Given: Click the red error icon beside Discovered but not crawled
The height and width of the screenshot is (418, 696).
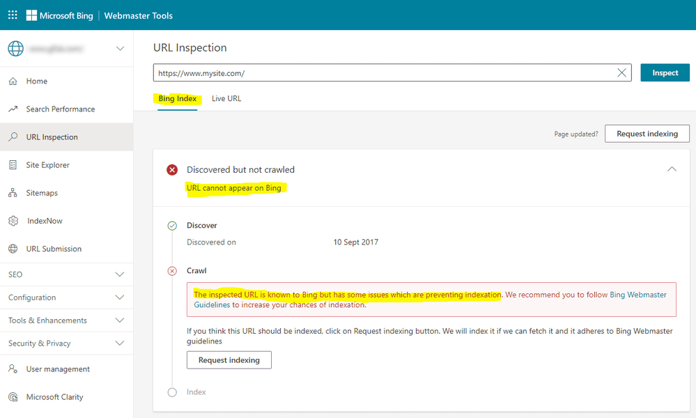Looking at the screenshot, I should [172, 169].
